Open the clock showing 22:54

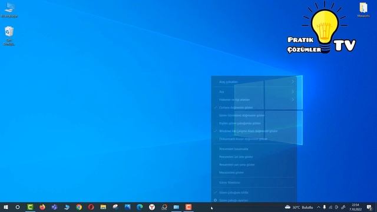pos(355,207)
